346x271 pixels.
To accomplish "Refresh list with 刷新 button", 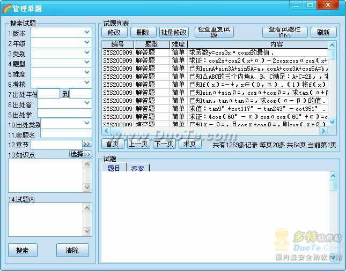I will click(323, 32).
